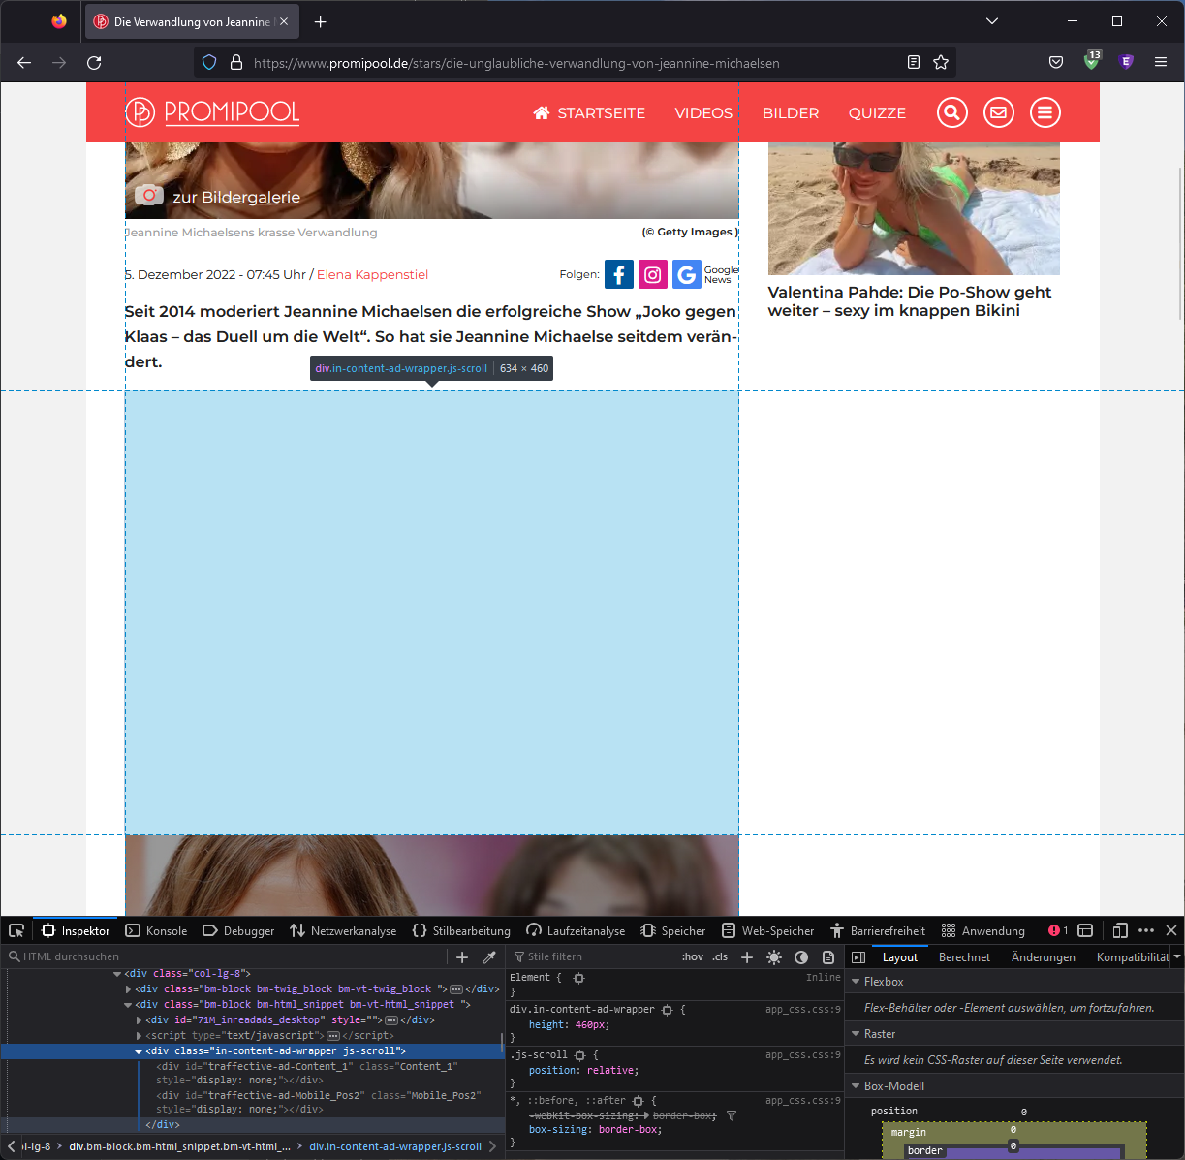Open Promipool's Facebook follow icon
The width and height of the screenshot is (1185, 1160).
coord(618,274)
